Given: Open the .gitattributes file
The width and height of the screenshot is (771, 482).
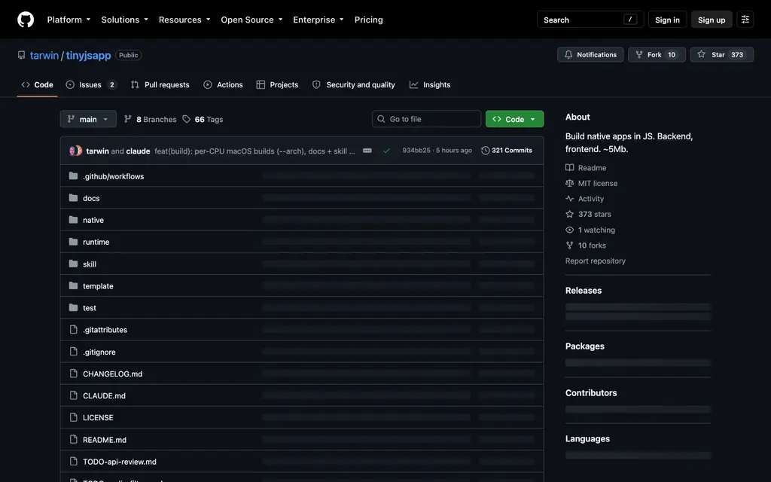Looking at the screenshot, I should [x=105, y=330].
